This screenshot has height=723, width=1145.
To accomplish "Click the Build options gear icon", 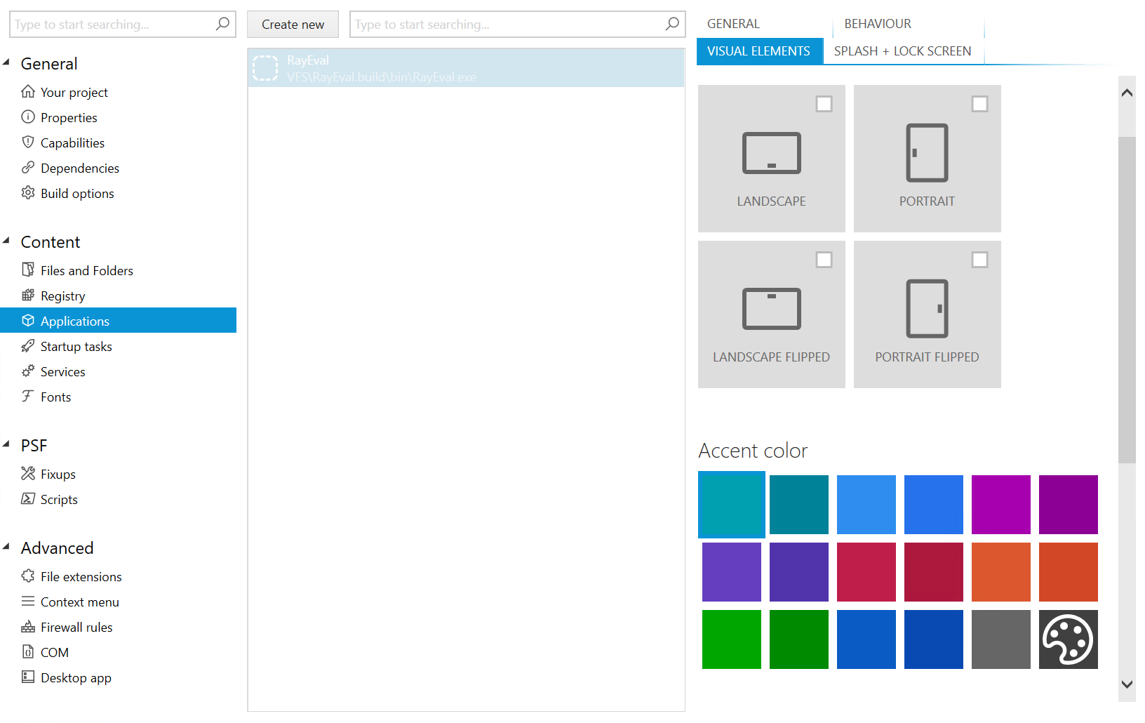I will tap(28, 193).
